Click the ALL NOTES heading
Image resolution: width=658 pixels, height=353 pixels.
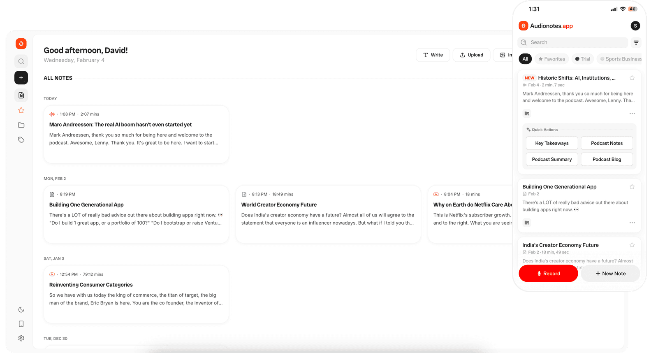pos(58,78)
